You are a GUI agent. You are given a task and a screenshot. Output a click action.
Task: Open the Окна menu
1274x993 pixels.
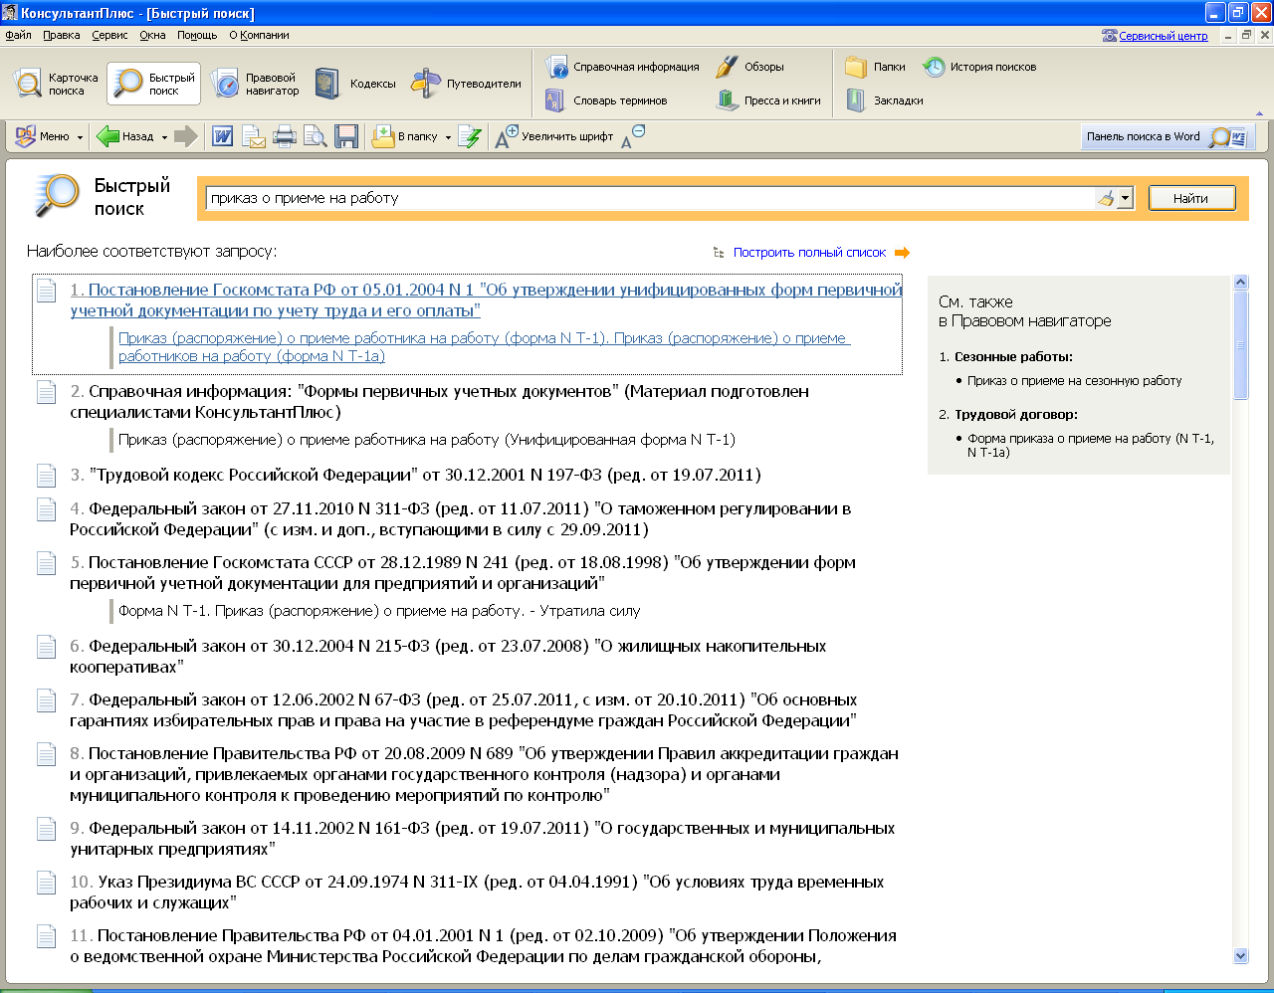point(152,35)
